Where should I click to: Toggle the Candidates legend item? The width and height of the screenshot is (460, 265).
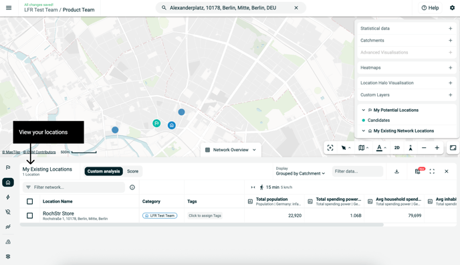click(x=376, y=120)
